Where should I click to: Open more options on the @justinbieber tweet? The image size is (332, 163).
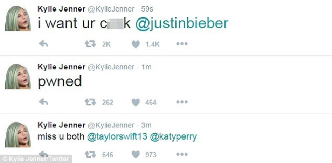click(182, 44)
